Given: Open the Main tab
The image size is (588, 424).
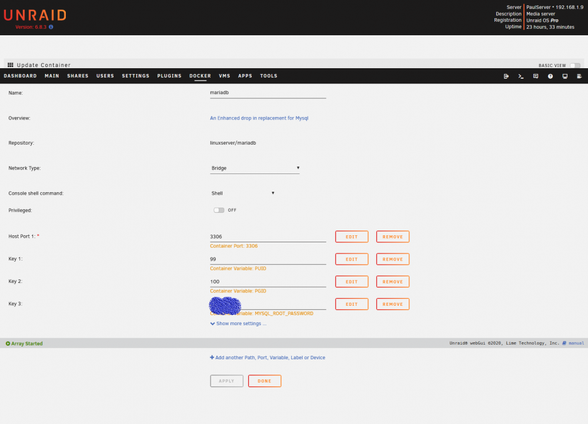Looking at the screenshot, I should tap(52, 76).
